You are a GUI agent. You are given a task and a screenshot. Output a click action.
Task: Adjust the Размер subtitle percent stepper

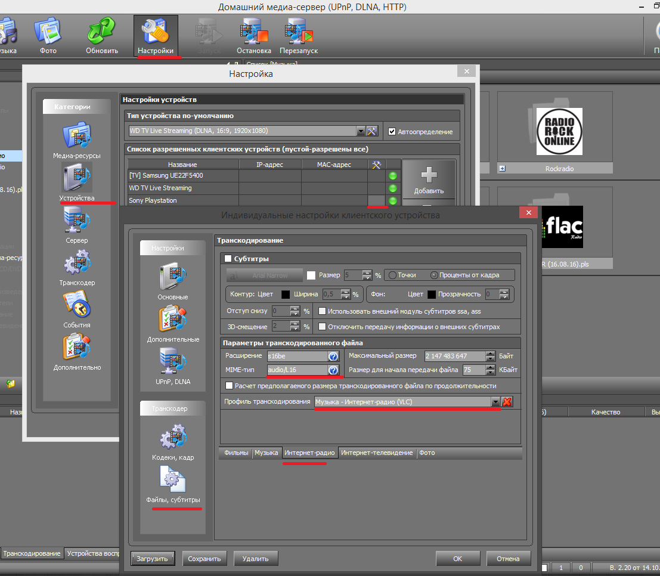[367, 275]
